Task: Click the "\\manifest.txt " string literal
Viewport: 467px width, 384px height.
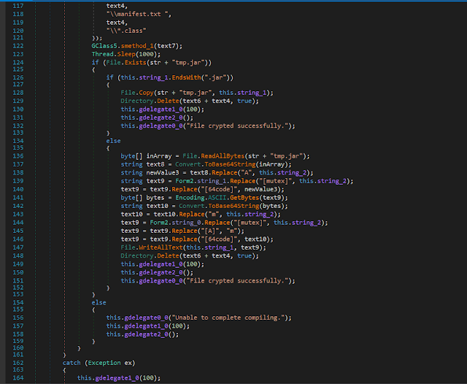Action: click(137, 14)
